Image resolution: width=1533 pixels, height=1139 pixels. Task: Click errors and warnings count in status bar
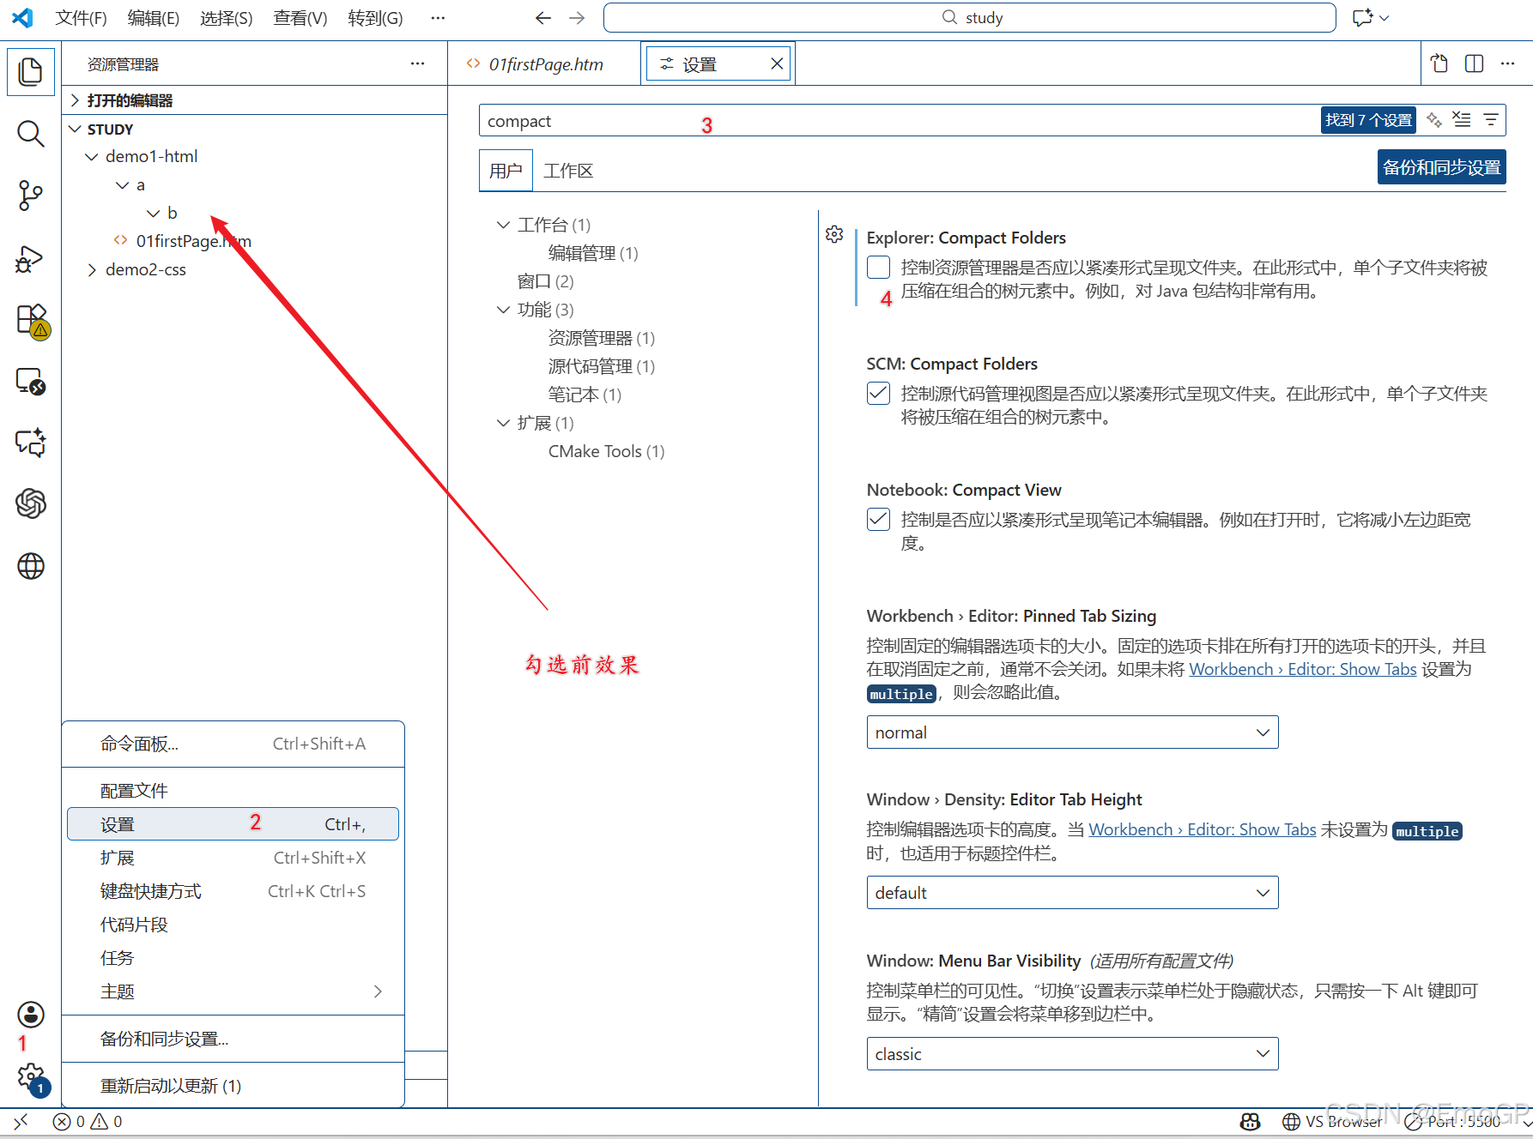pos(88,1121)
